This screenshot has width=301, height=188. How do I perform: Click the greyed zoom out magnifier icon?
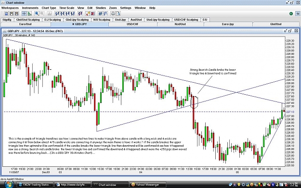pos(42,13)
